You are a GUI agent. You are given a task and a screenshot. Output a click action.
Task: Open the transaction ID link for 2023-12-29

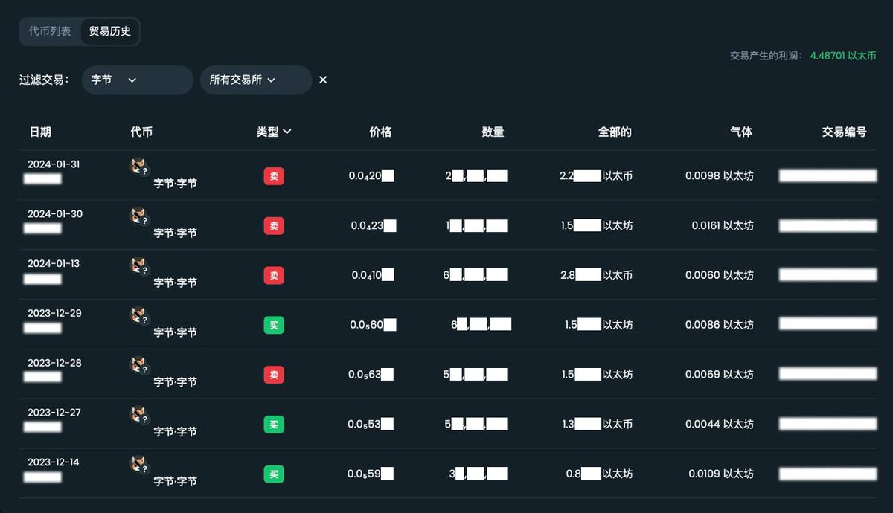[x=828, y=325]
